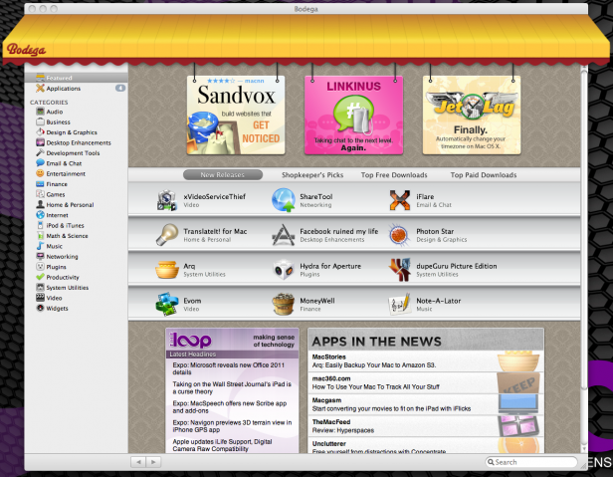This screenshot has height=477, width=613.
Task: Click the vertical scrollbar thumb
Action: pyautogui.click(x=584, y=229)
